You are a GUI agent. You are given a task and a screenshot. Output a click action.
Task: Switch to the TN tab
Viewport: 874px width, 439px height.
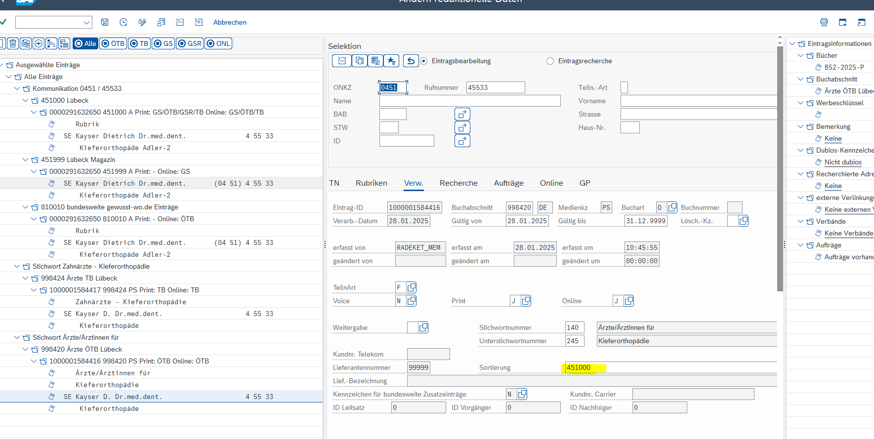[x=334, y=183]
